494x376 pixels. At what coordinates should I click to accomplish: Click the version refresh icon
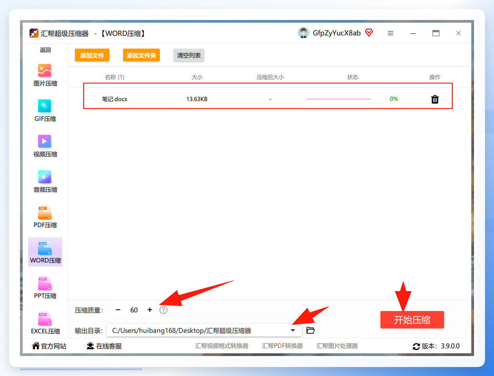point(416,346)
